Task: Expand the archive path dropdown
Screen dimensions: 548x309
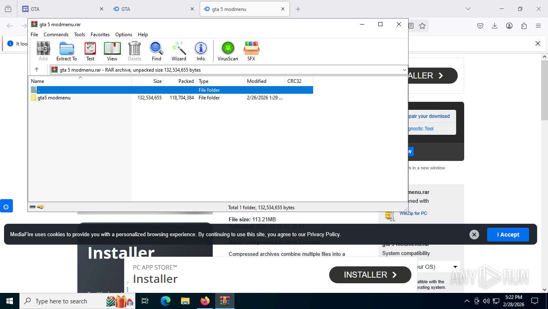Action: [x=404, y=70]
